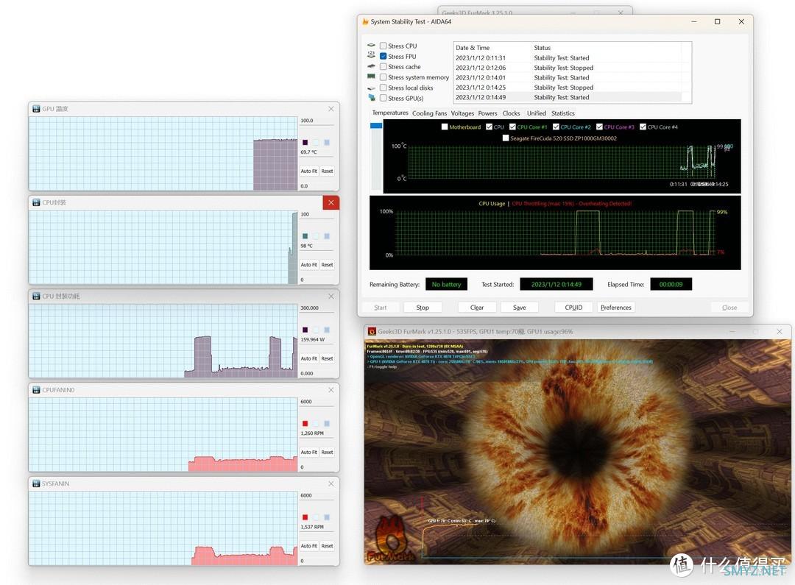Screen dimensions: 795x585
Task: Click the Clear button in AIDA64
Action: point(476,307)
